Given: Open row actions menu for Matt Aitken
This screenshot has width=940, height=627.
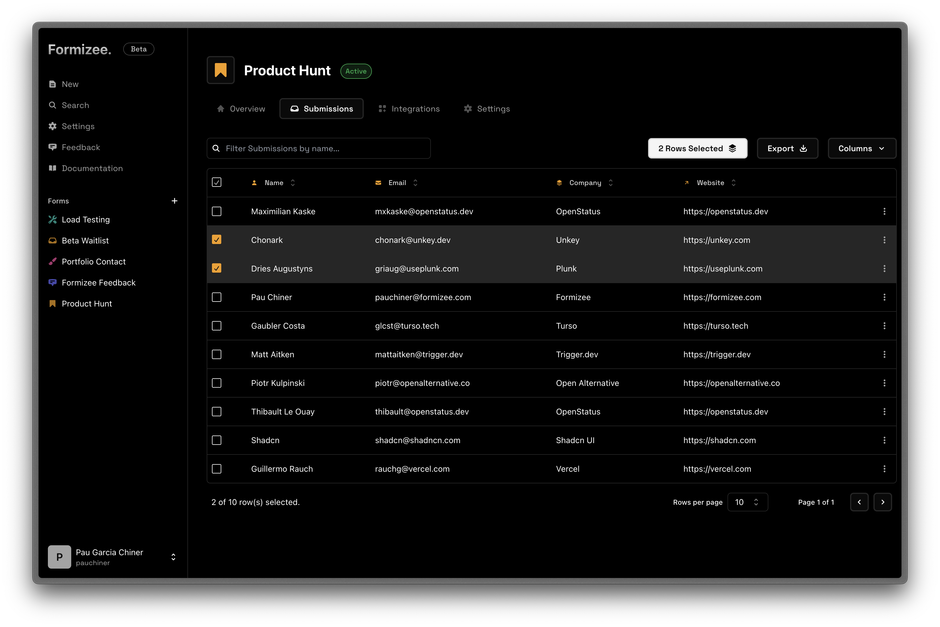Looking at the screenshot, I should pos(884,354).
